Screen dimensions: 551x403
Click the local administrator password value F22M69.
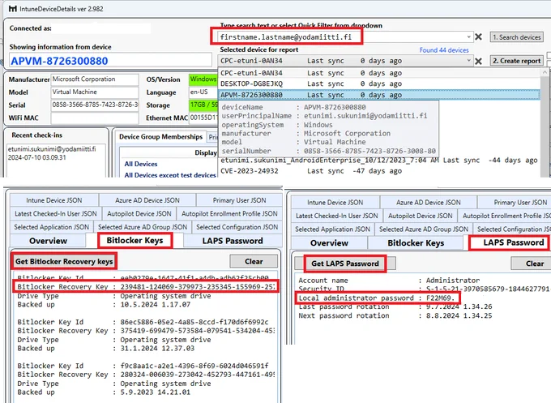pos(440,298)
